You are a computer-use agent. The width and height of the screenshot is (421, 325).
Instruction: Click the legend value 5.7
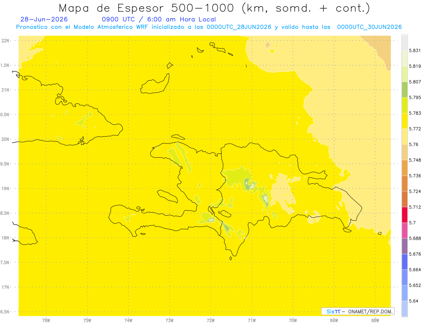click(x=412, y=223)
